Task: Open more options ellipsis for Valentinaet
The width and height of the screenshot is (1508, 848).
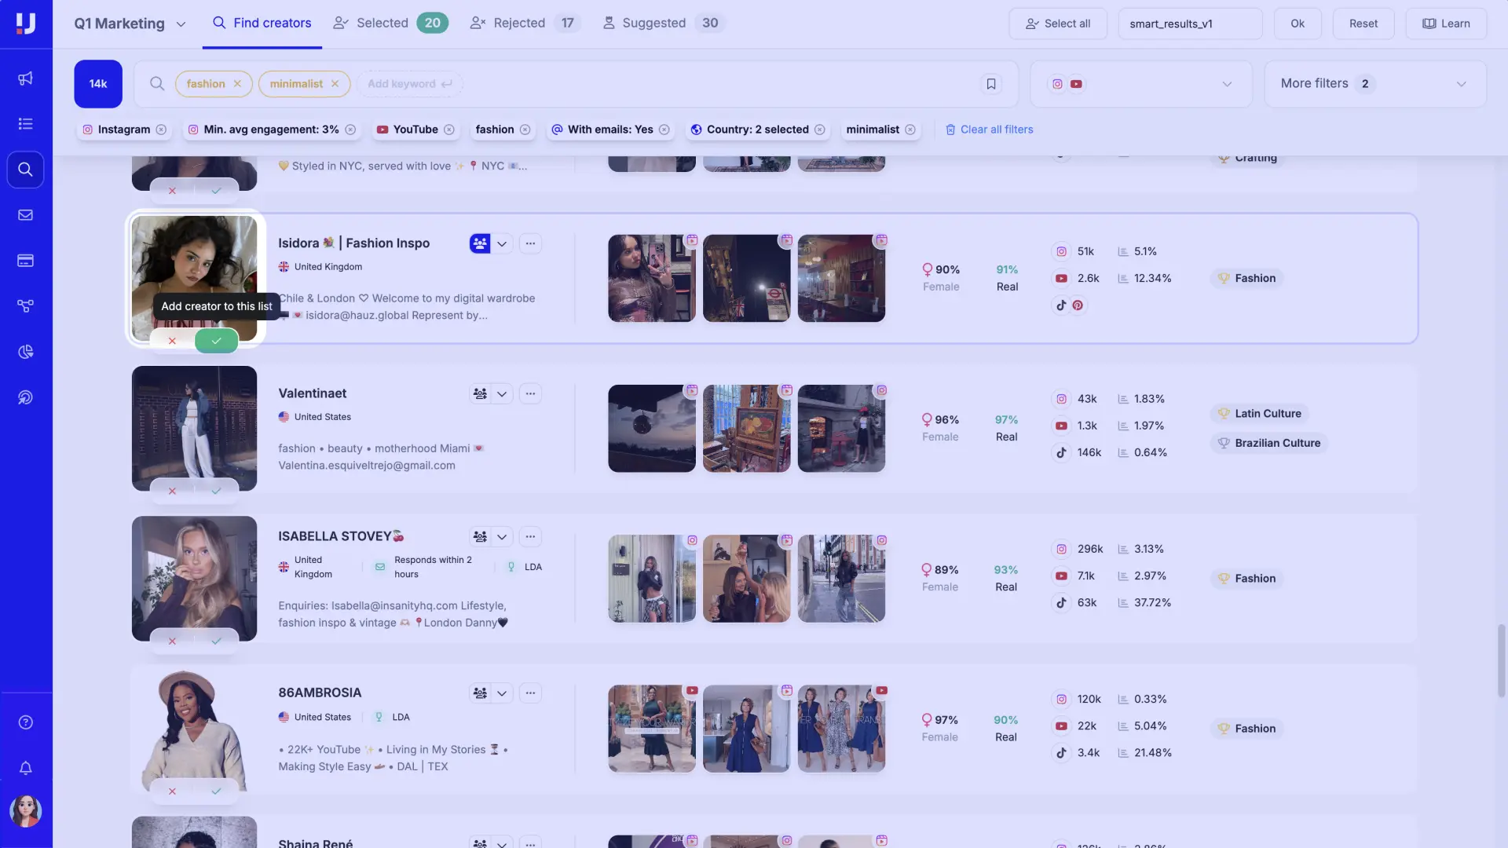Action: point(530,393)
